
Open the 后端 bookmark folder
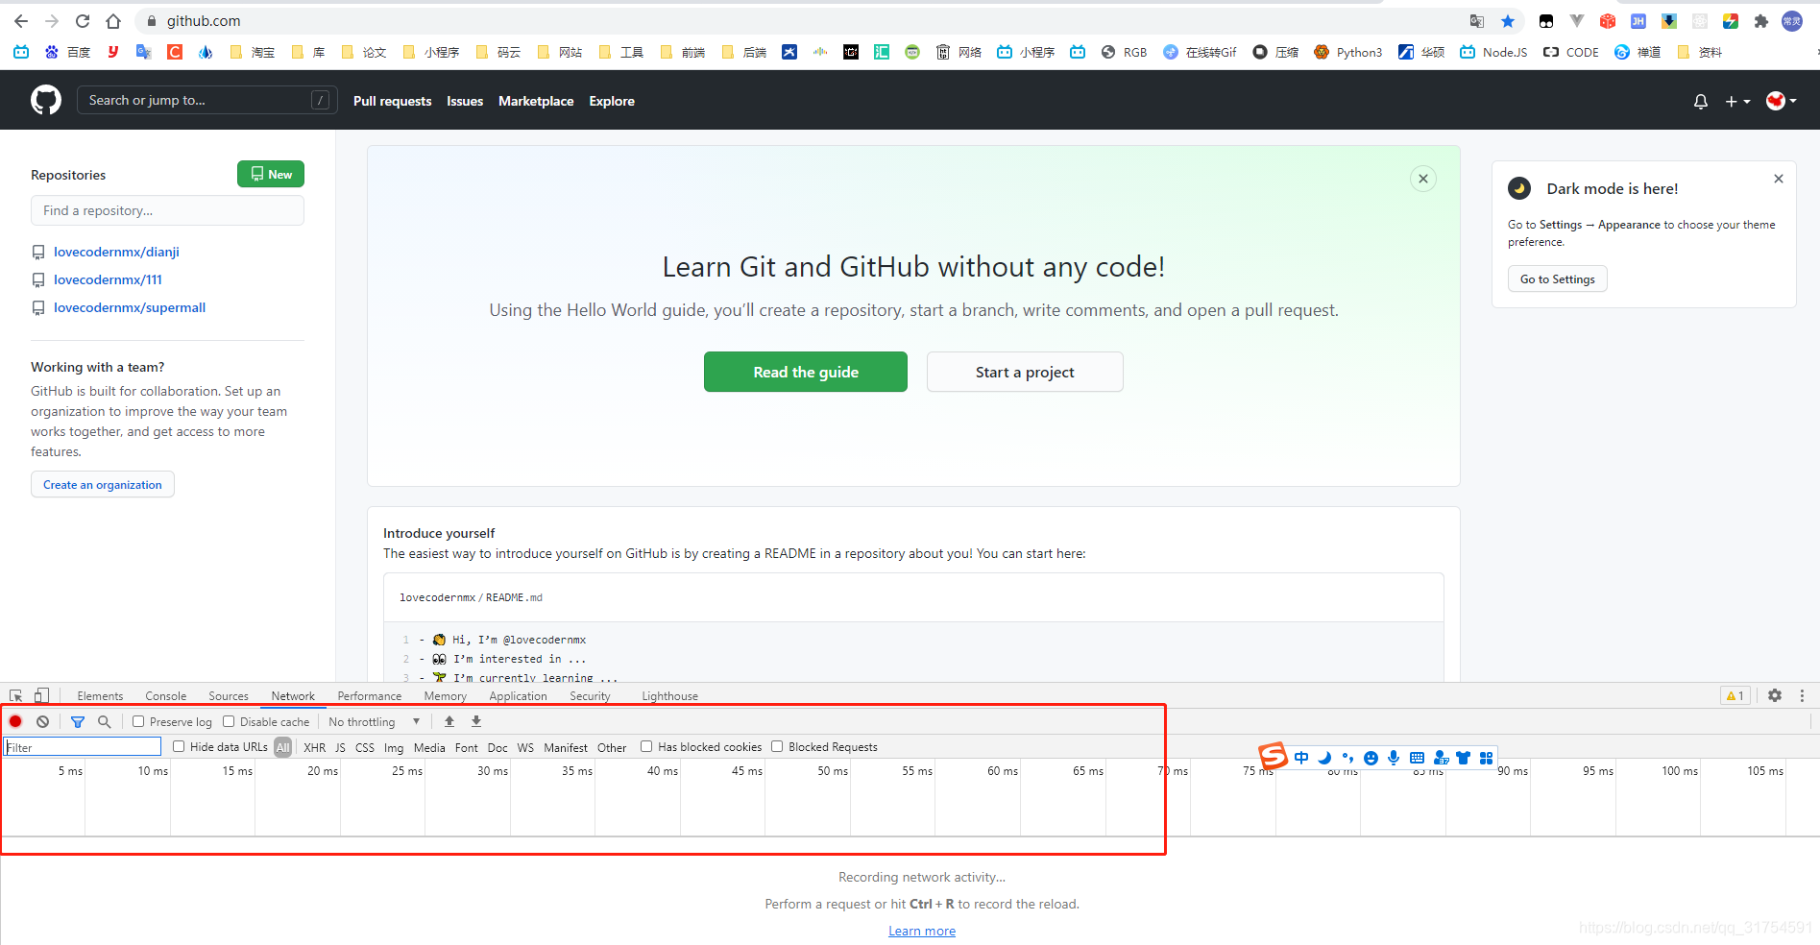744,52
